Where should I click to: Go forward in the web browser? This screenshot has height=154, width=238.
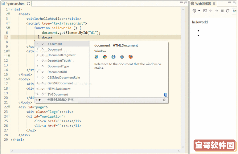tap(216, 11)
